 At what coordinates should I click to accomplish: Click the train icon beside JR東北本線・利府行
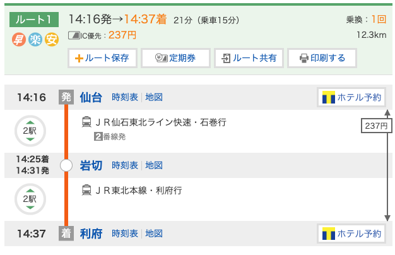pyautogui.click(x=86, y=190)
